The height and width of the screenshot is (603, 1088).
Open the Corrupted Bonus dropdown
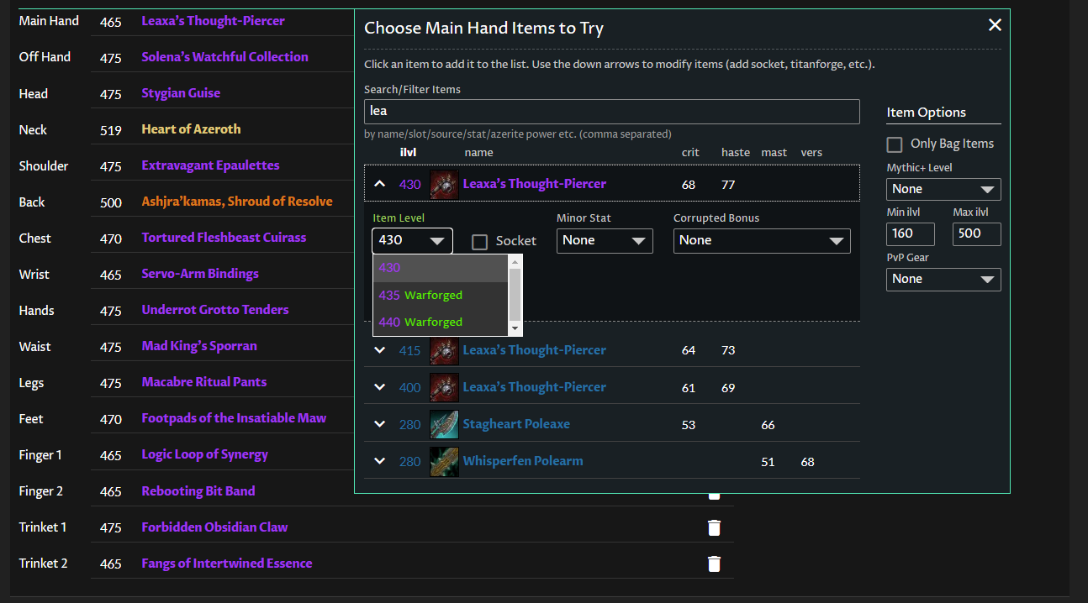tap(762, 240)
